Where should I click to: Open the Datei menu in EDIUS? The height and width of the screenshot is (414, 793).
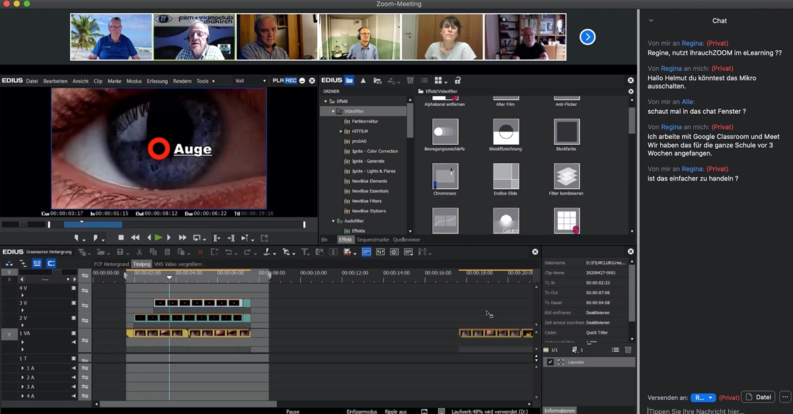point(32,81)
